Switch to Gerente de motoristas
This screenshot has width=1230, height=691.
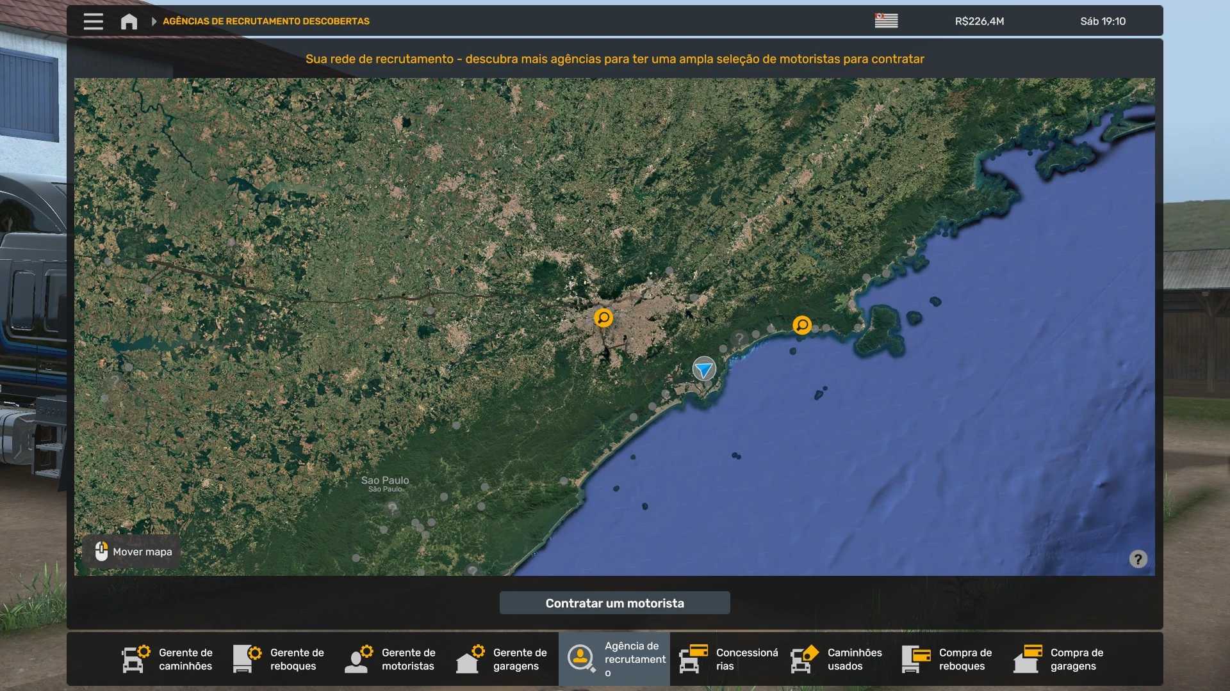click(391, 659)
